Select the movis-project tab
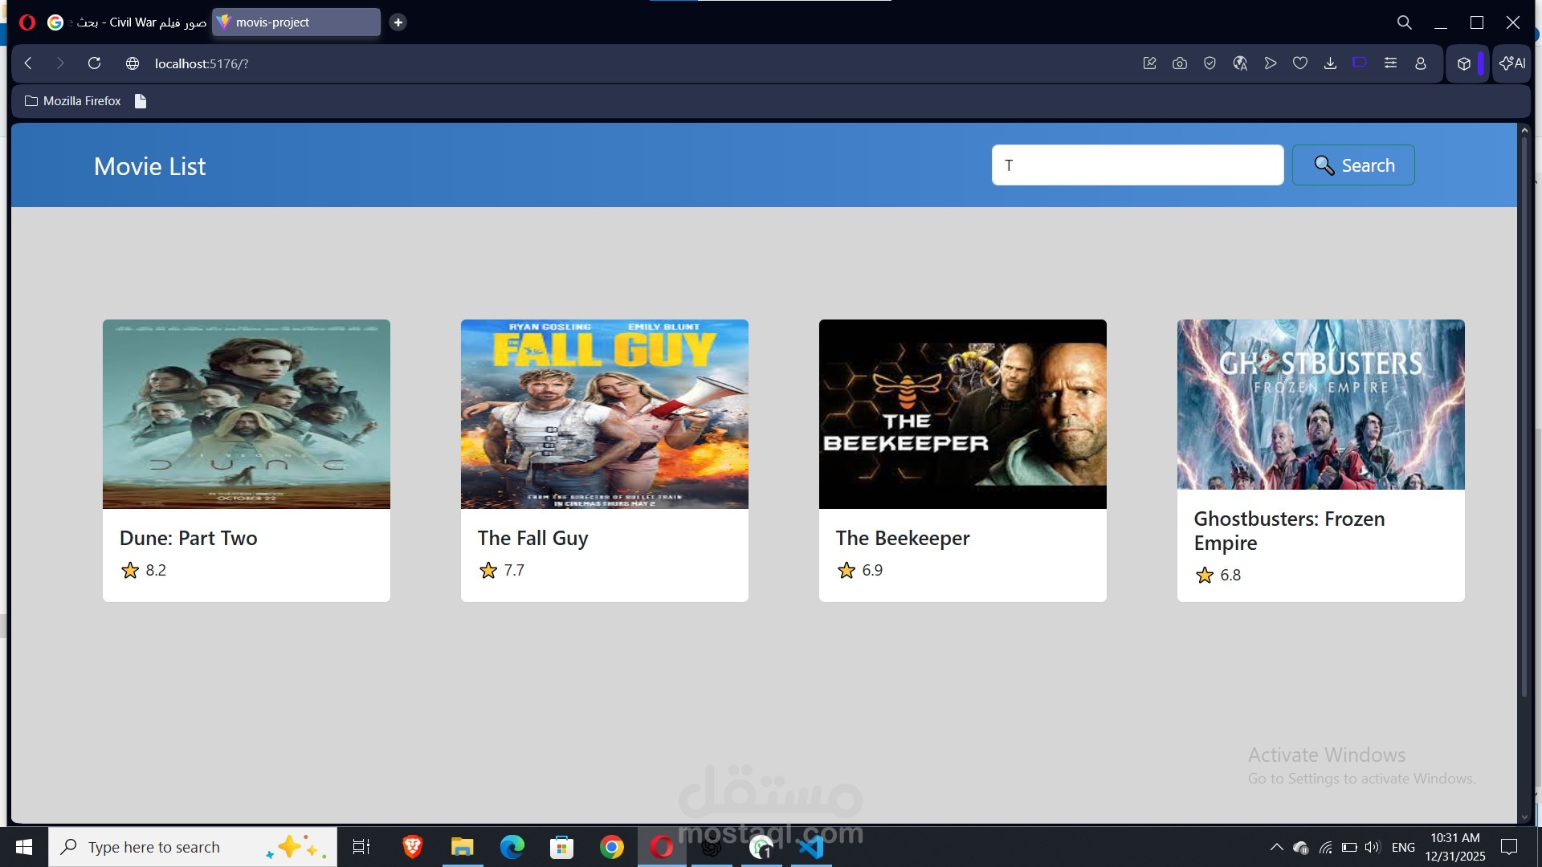The width and height of the screenshot is (1542, 867). [x=296, y=22]
